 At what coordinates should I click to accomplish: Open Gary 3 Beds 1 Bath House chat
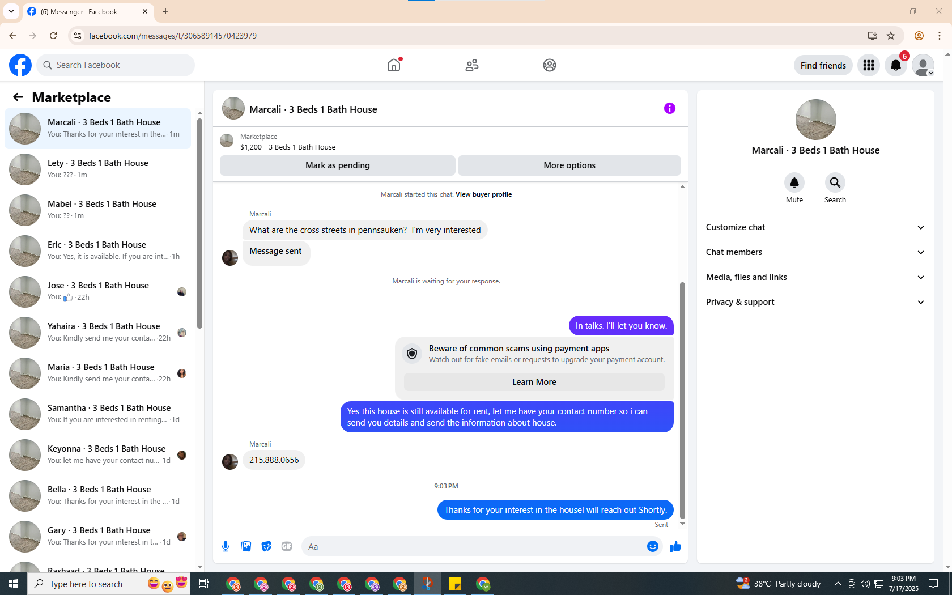97,536
